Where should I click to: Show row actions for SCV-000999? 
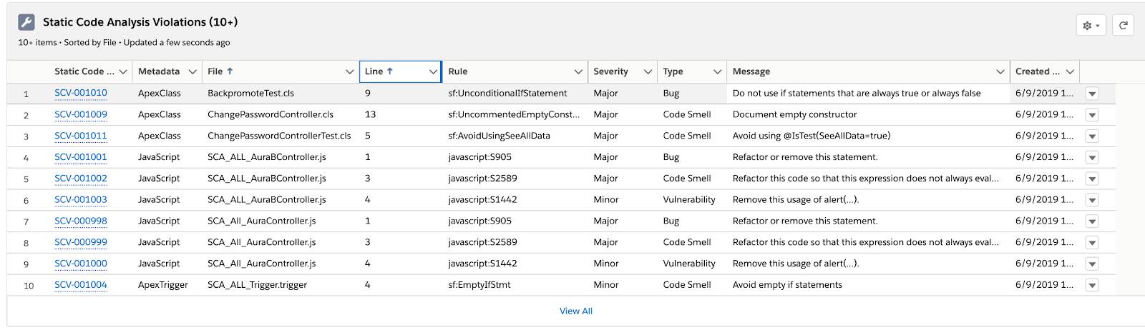pos(1092,243)
